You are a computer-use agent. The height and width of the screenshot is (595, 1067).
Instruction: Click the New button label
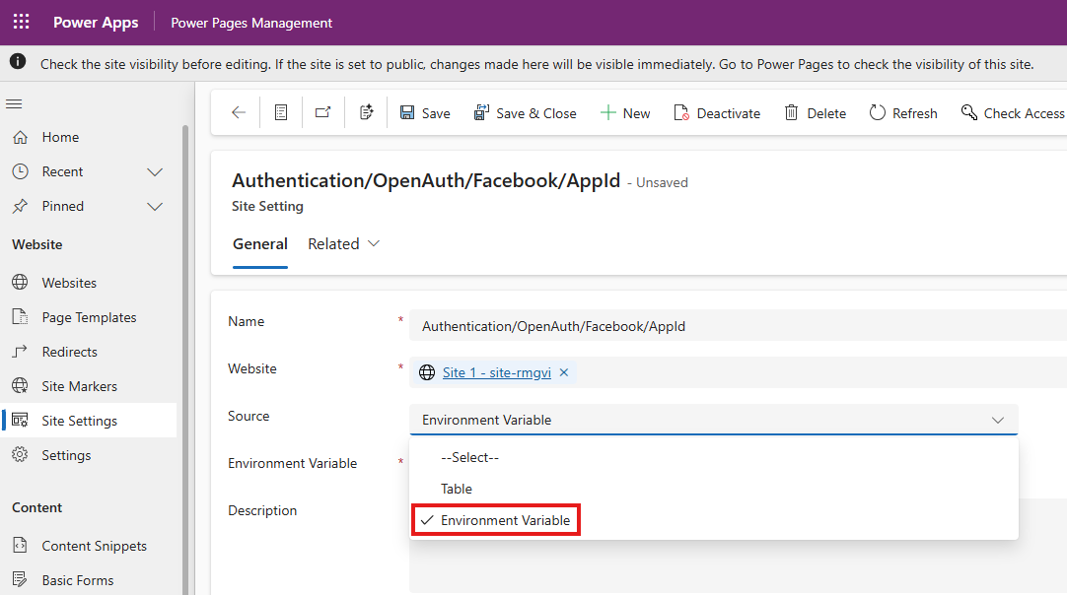(636, 113)
